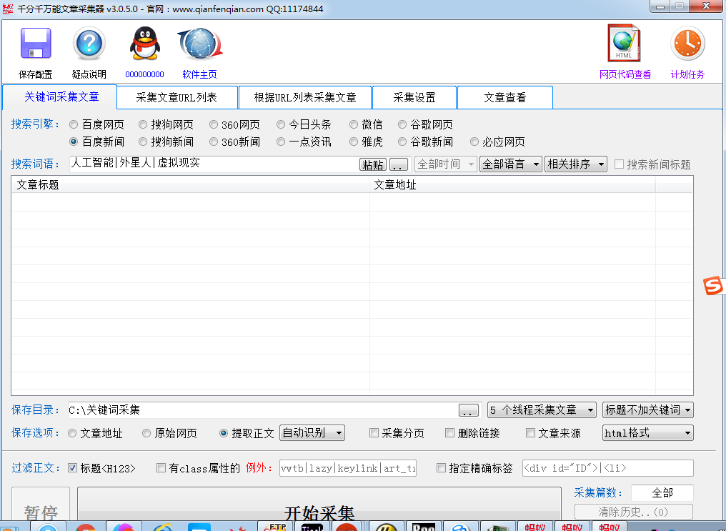Open the 疑点说明 help question mark icon

point(89,44)
